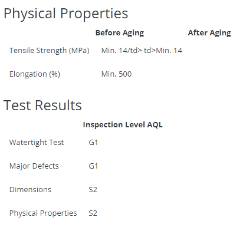Click the word Aging in Before Aging

[x=133, y=33]
